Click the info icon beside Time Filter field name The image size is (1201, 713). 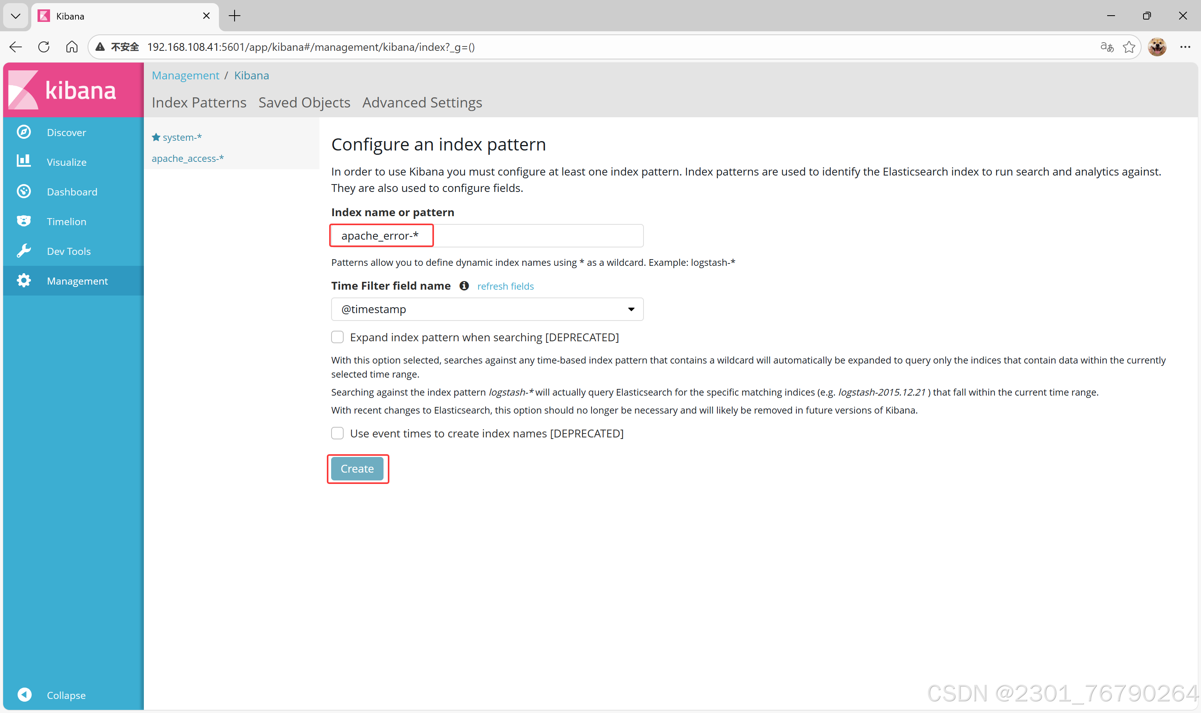click(464, 286)
